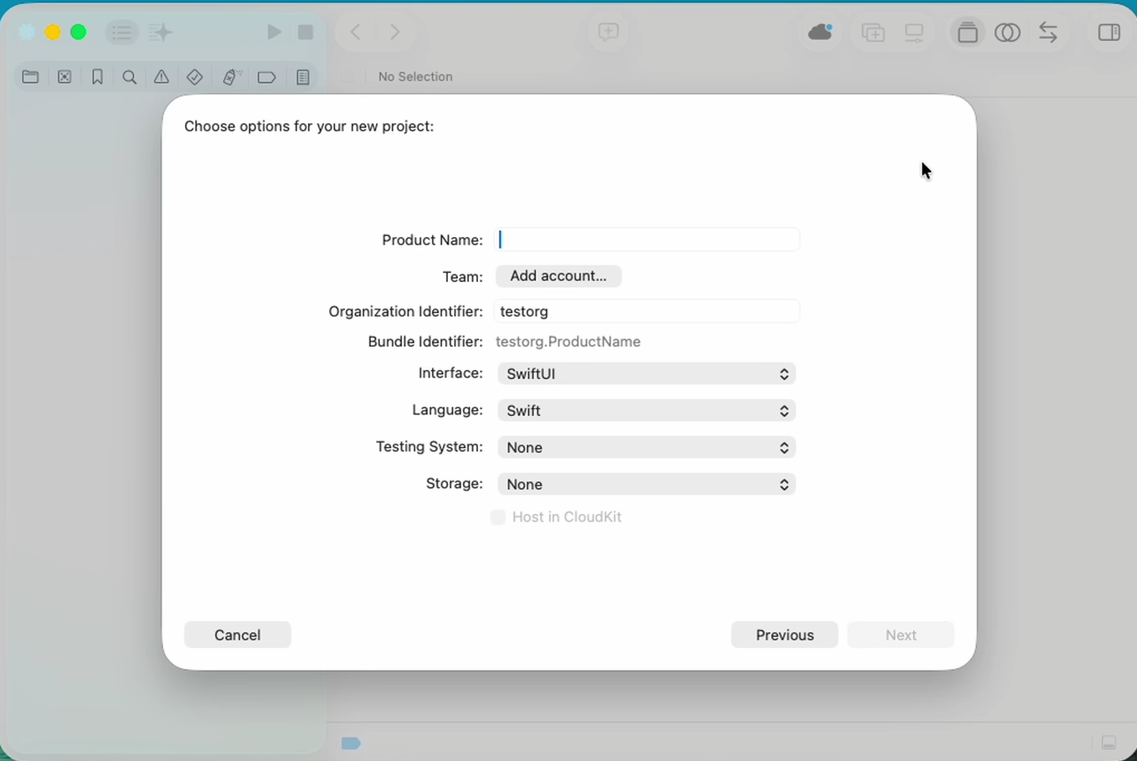Click the overlapping circles comparison icon
1137x761 pixels.
1007,33
